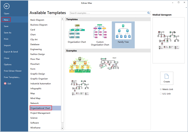
Task: Click Close in the sidebar menu
Action: 6,58
